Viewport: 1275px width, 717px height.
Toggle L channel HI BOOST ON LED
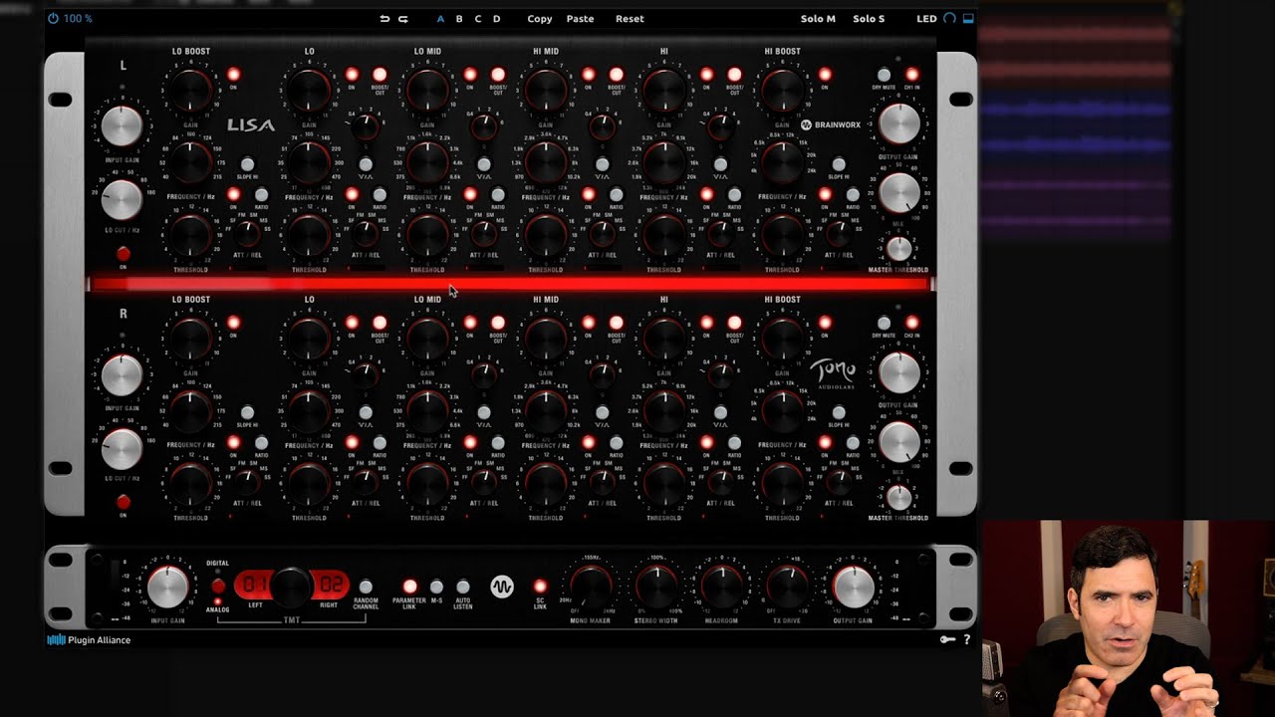[825, 75]
